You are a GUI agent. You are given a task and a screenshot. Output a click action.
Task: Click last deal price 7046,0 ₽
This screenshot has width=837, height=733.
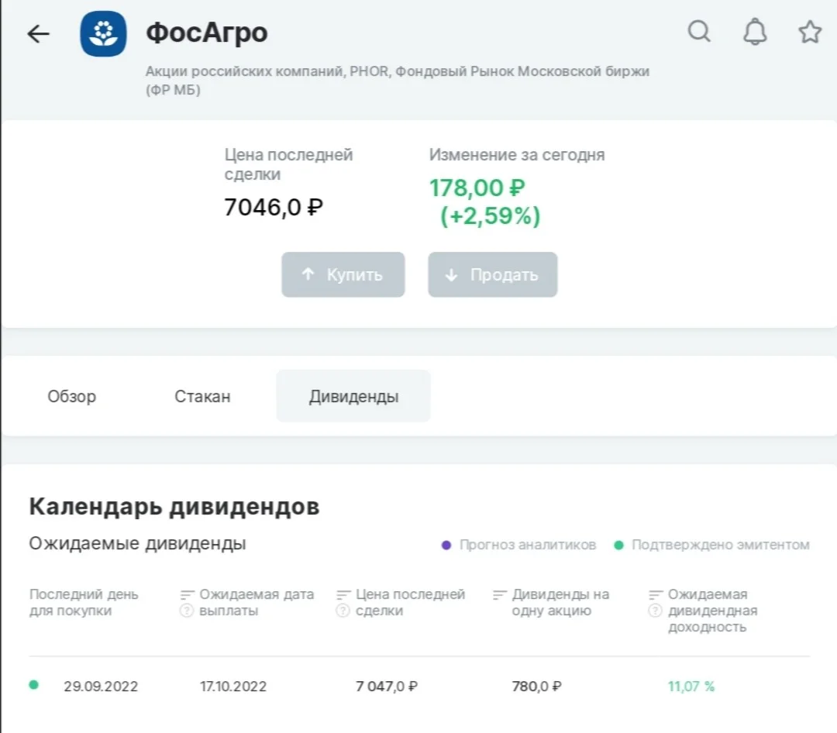click(x=274, y=207)
